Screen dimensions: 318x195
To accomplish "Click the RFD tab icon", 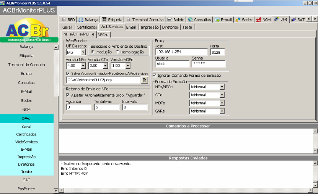I will tap(64, 19).
